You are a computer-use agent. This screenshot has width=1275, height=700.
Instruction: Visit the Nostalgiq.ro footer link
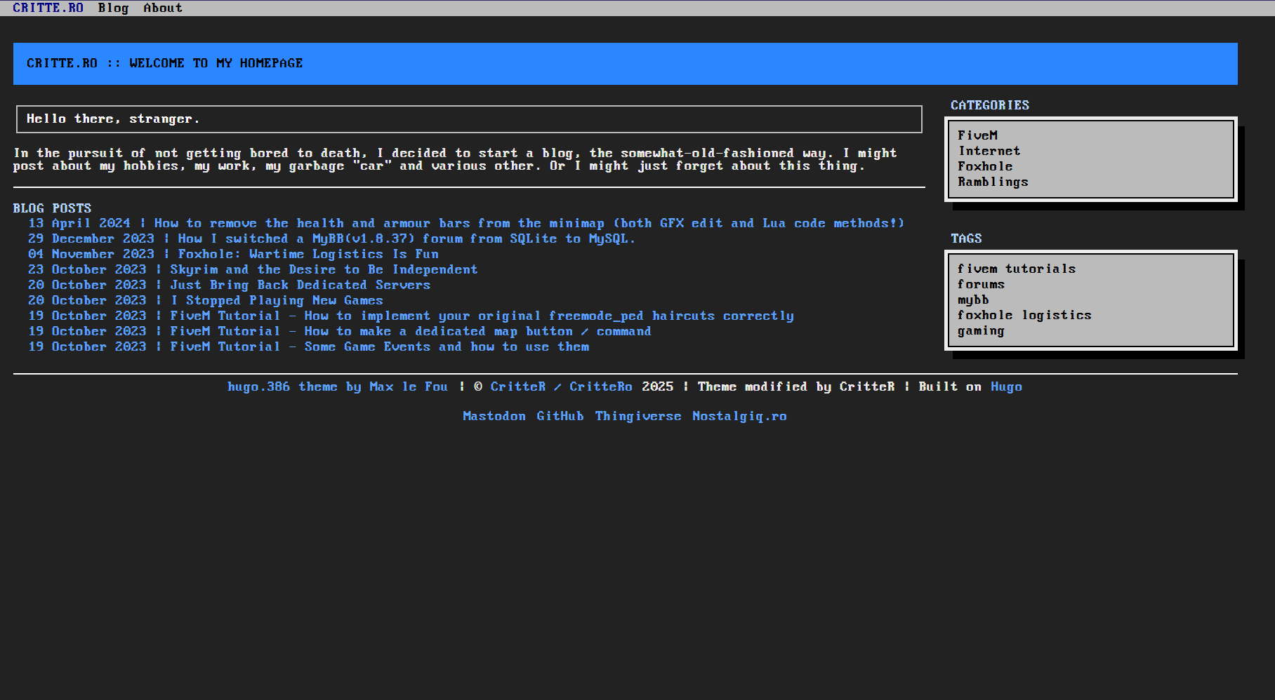coord(740,416)
